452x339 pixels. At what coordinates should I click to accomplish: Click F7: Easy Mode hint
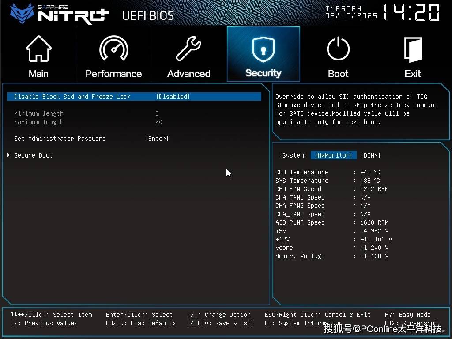(x=407, y=315)
